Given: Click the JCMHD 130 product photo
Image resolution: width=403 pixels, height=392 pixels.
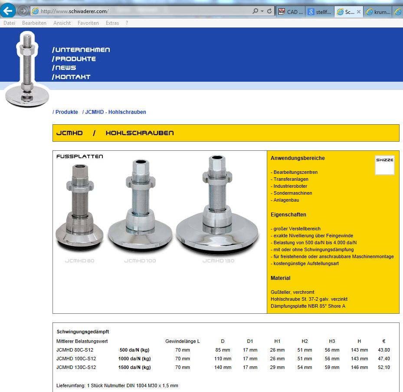Looking at the screenshot, I should point(217,205).
